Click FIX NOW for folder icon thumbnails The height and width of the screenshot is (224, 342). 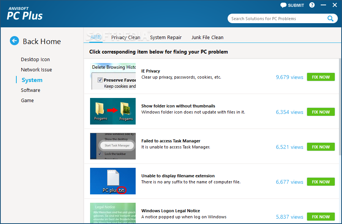pos(321,112)
